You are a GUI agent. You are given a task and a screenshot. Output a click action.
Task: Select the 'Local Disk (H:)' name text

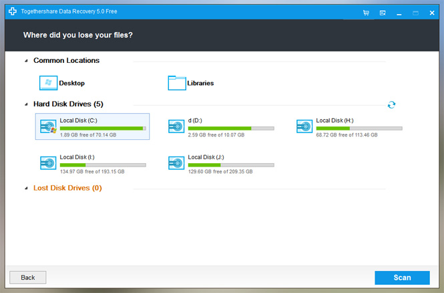335,120
